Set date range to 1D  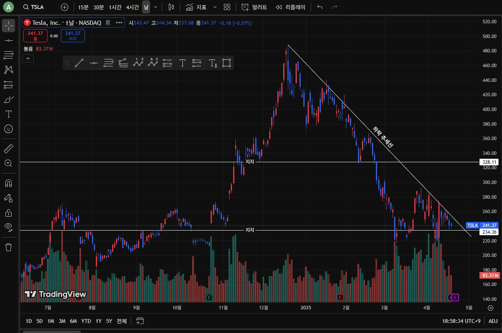point(29,321)
